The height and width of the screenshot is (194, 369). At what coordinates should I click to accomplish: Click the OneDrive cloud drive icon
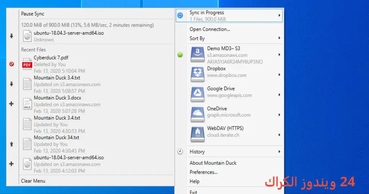tap(197, 115)
